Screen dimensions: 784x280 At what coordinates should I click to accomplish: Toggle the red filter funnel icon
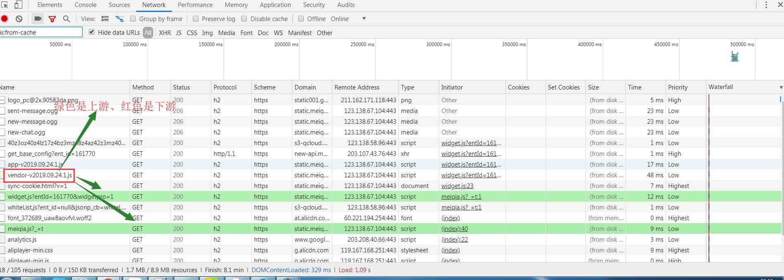point(52,19)
